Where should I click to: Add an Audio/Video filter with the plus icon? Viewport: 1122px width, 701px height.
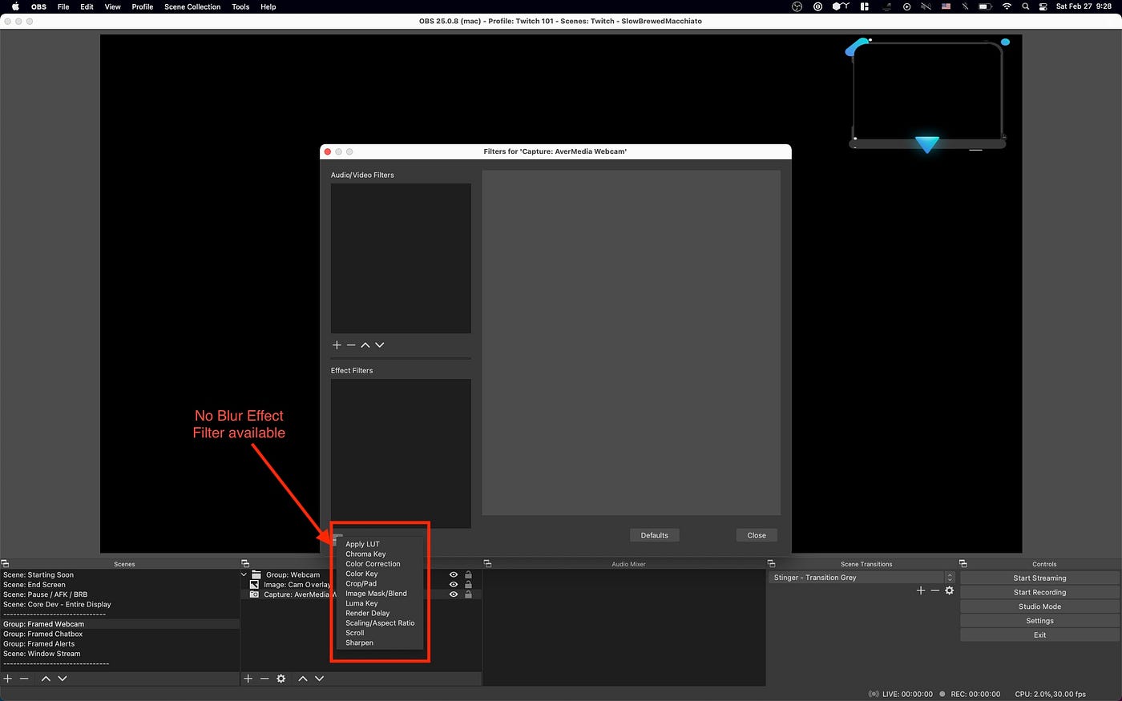point(336,344)
